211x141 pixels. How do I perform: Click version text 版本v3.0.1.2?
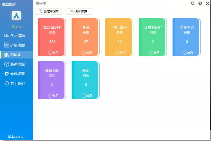[x=16, y=137]
